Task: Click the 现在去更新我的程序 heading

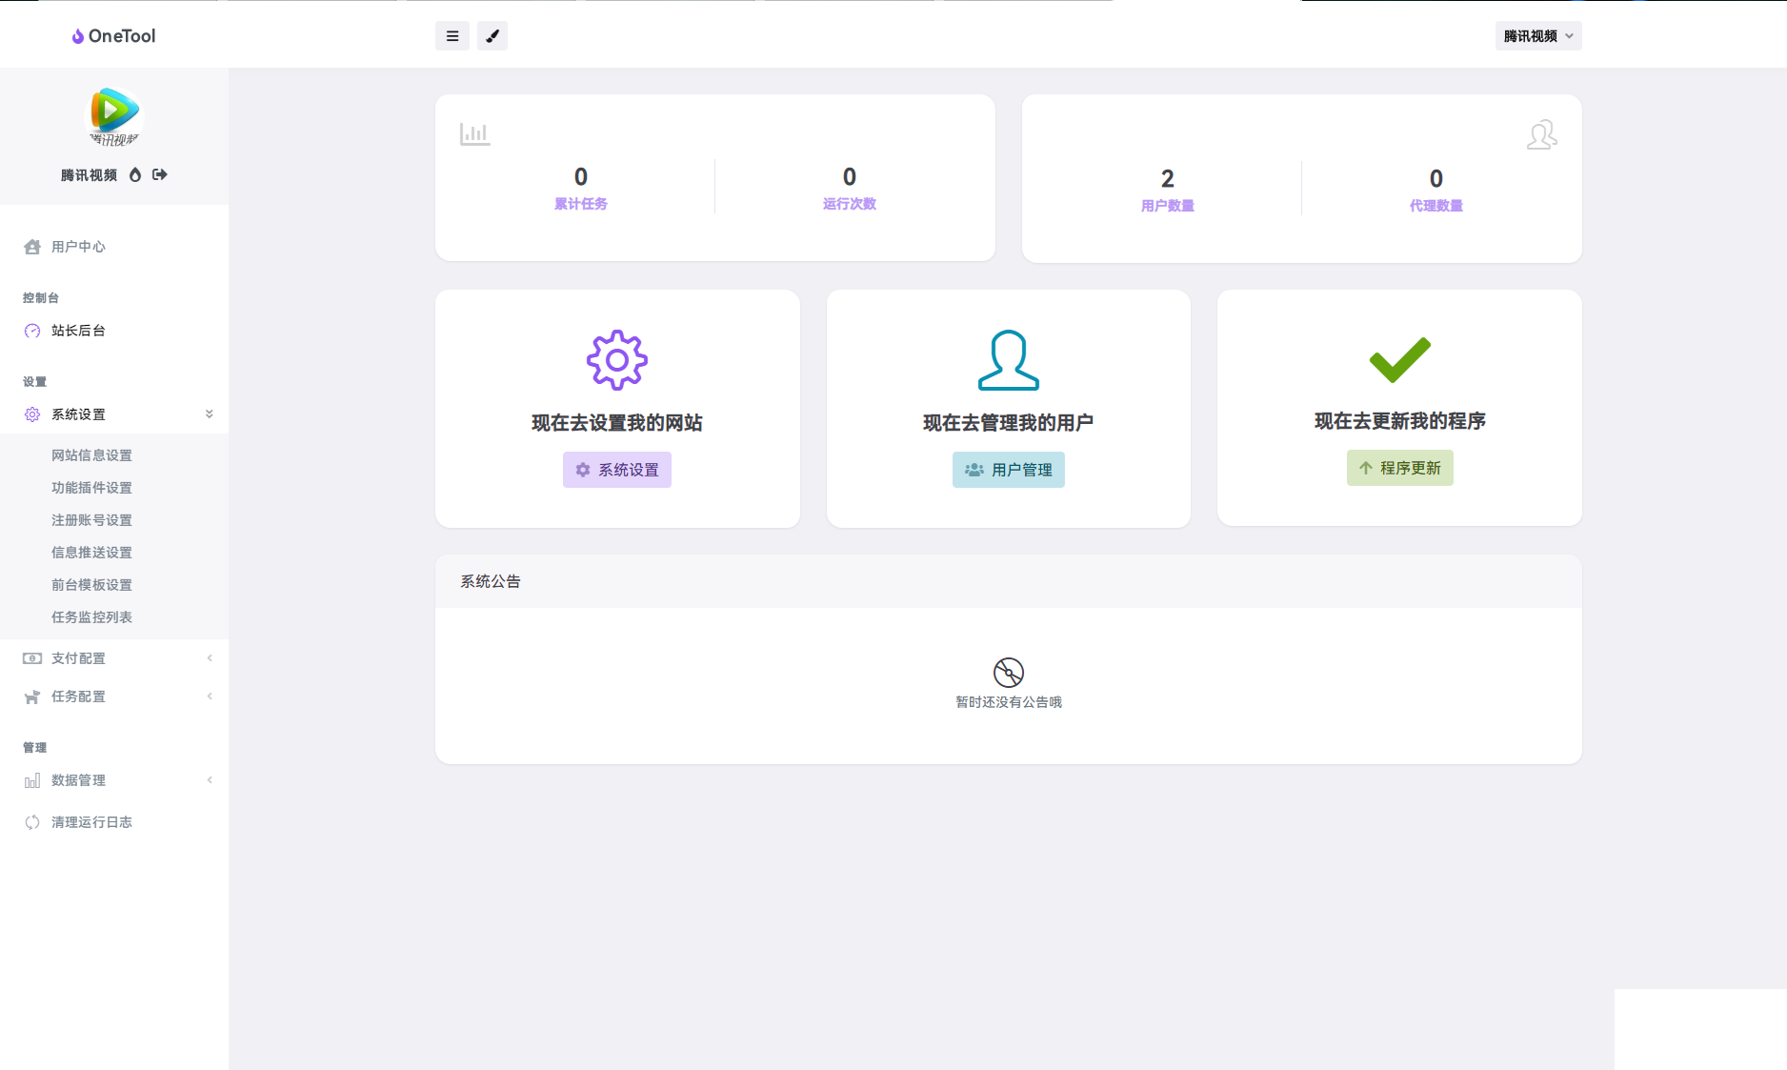Action: 1400,421
